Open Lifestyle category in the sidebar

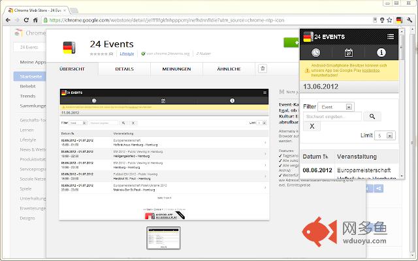27,140
